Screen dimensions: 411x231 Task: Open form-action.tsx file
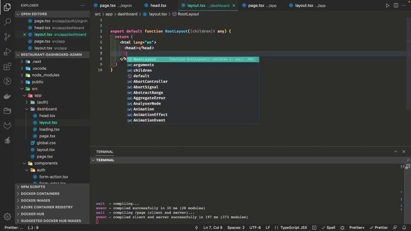(53, 177)
